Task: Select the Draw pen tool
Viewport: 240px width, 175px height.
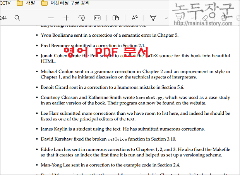Action: click(153, 18)
